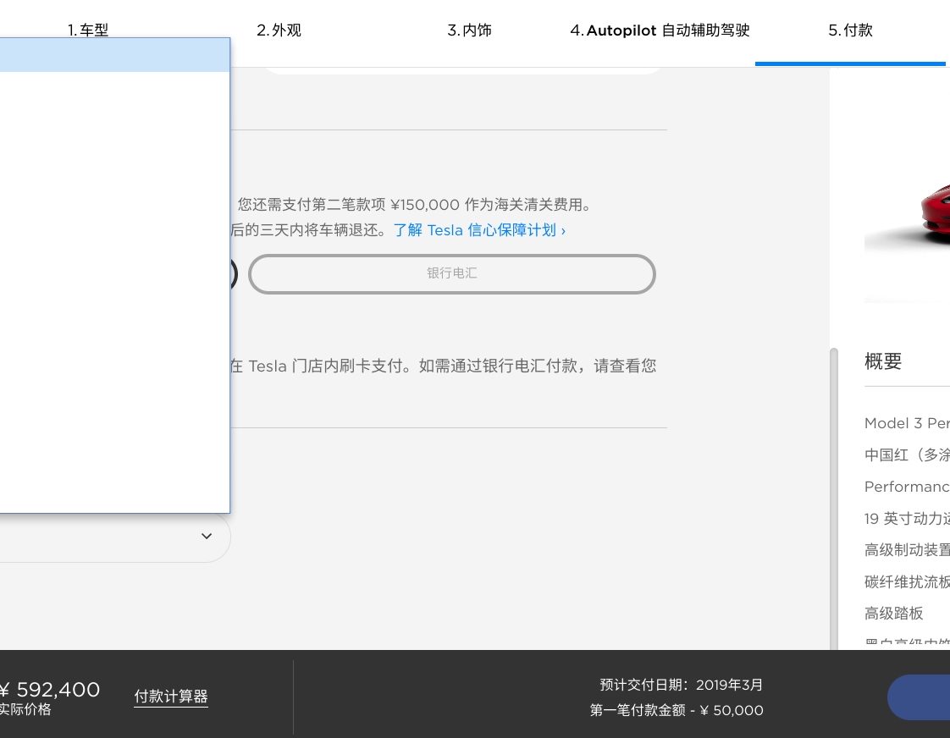This screenshot has height=738, width=950.
Task: Click the 第一笔付款金额 - ¥ 50,000 text
Action: 677,710
